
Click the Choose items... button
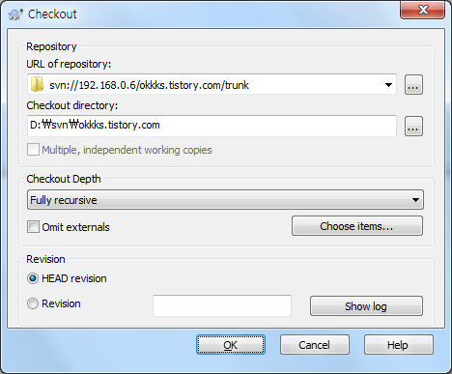coord(357,226)
